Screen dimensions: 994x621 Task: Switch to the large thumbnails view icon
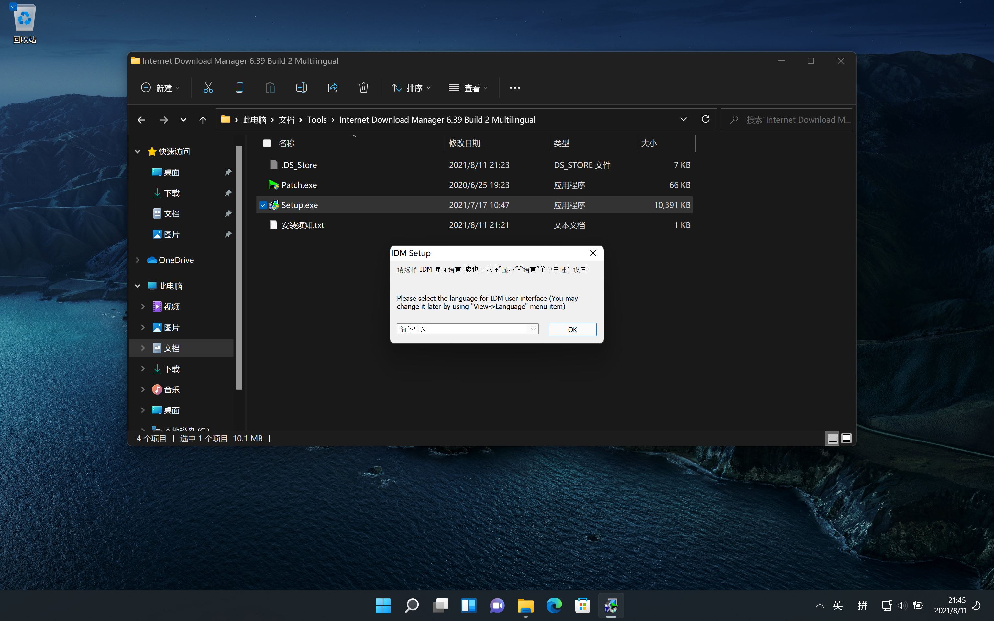846,438
